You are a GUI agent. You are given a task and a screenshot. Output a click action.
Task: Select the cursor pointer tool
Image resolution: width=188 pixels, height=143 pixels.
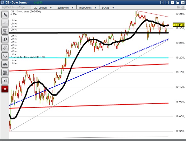5,15
